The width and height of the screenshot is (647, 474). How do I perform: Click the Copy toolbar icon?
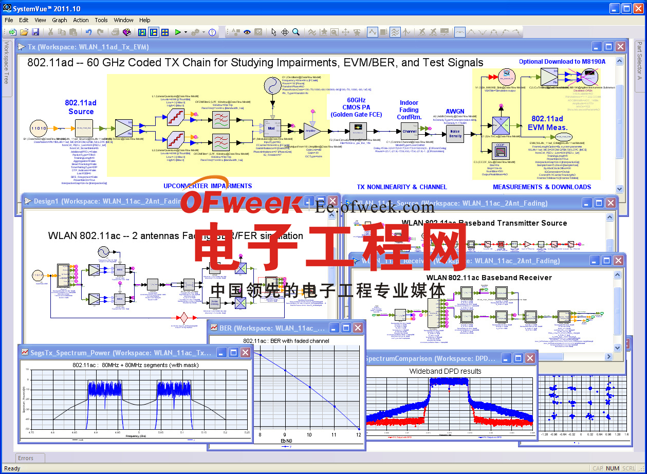[x=62, y=32]
